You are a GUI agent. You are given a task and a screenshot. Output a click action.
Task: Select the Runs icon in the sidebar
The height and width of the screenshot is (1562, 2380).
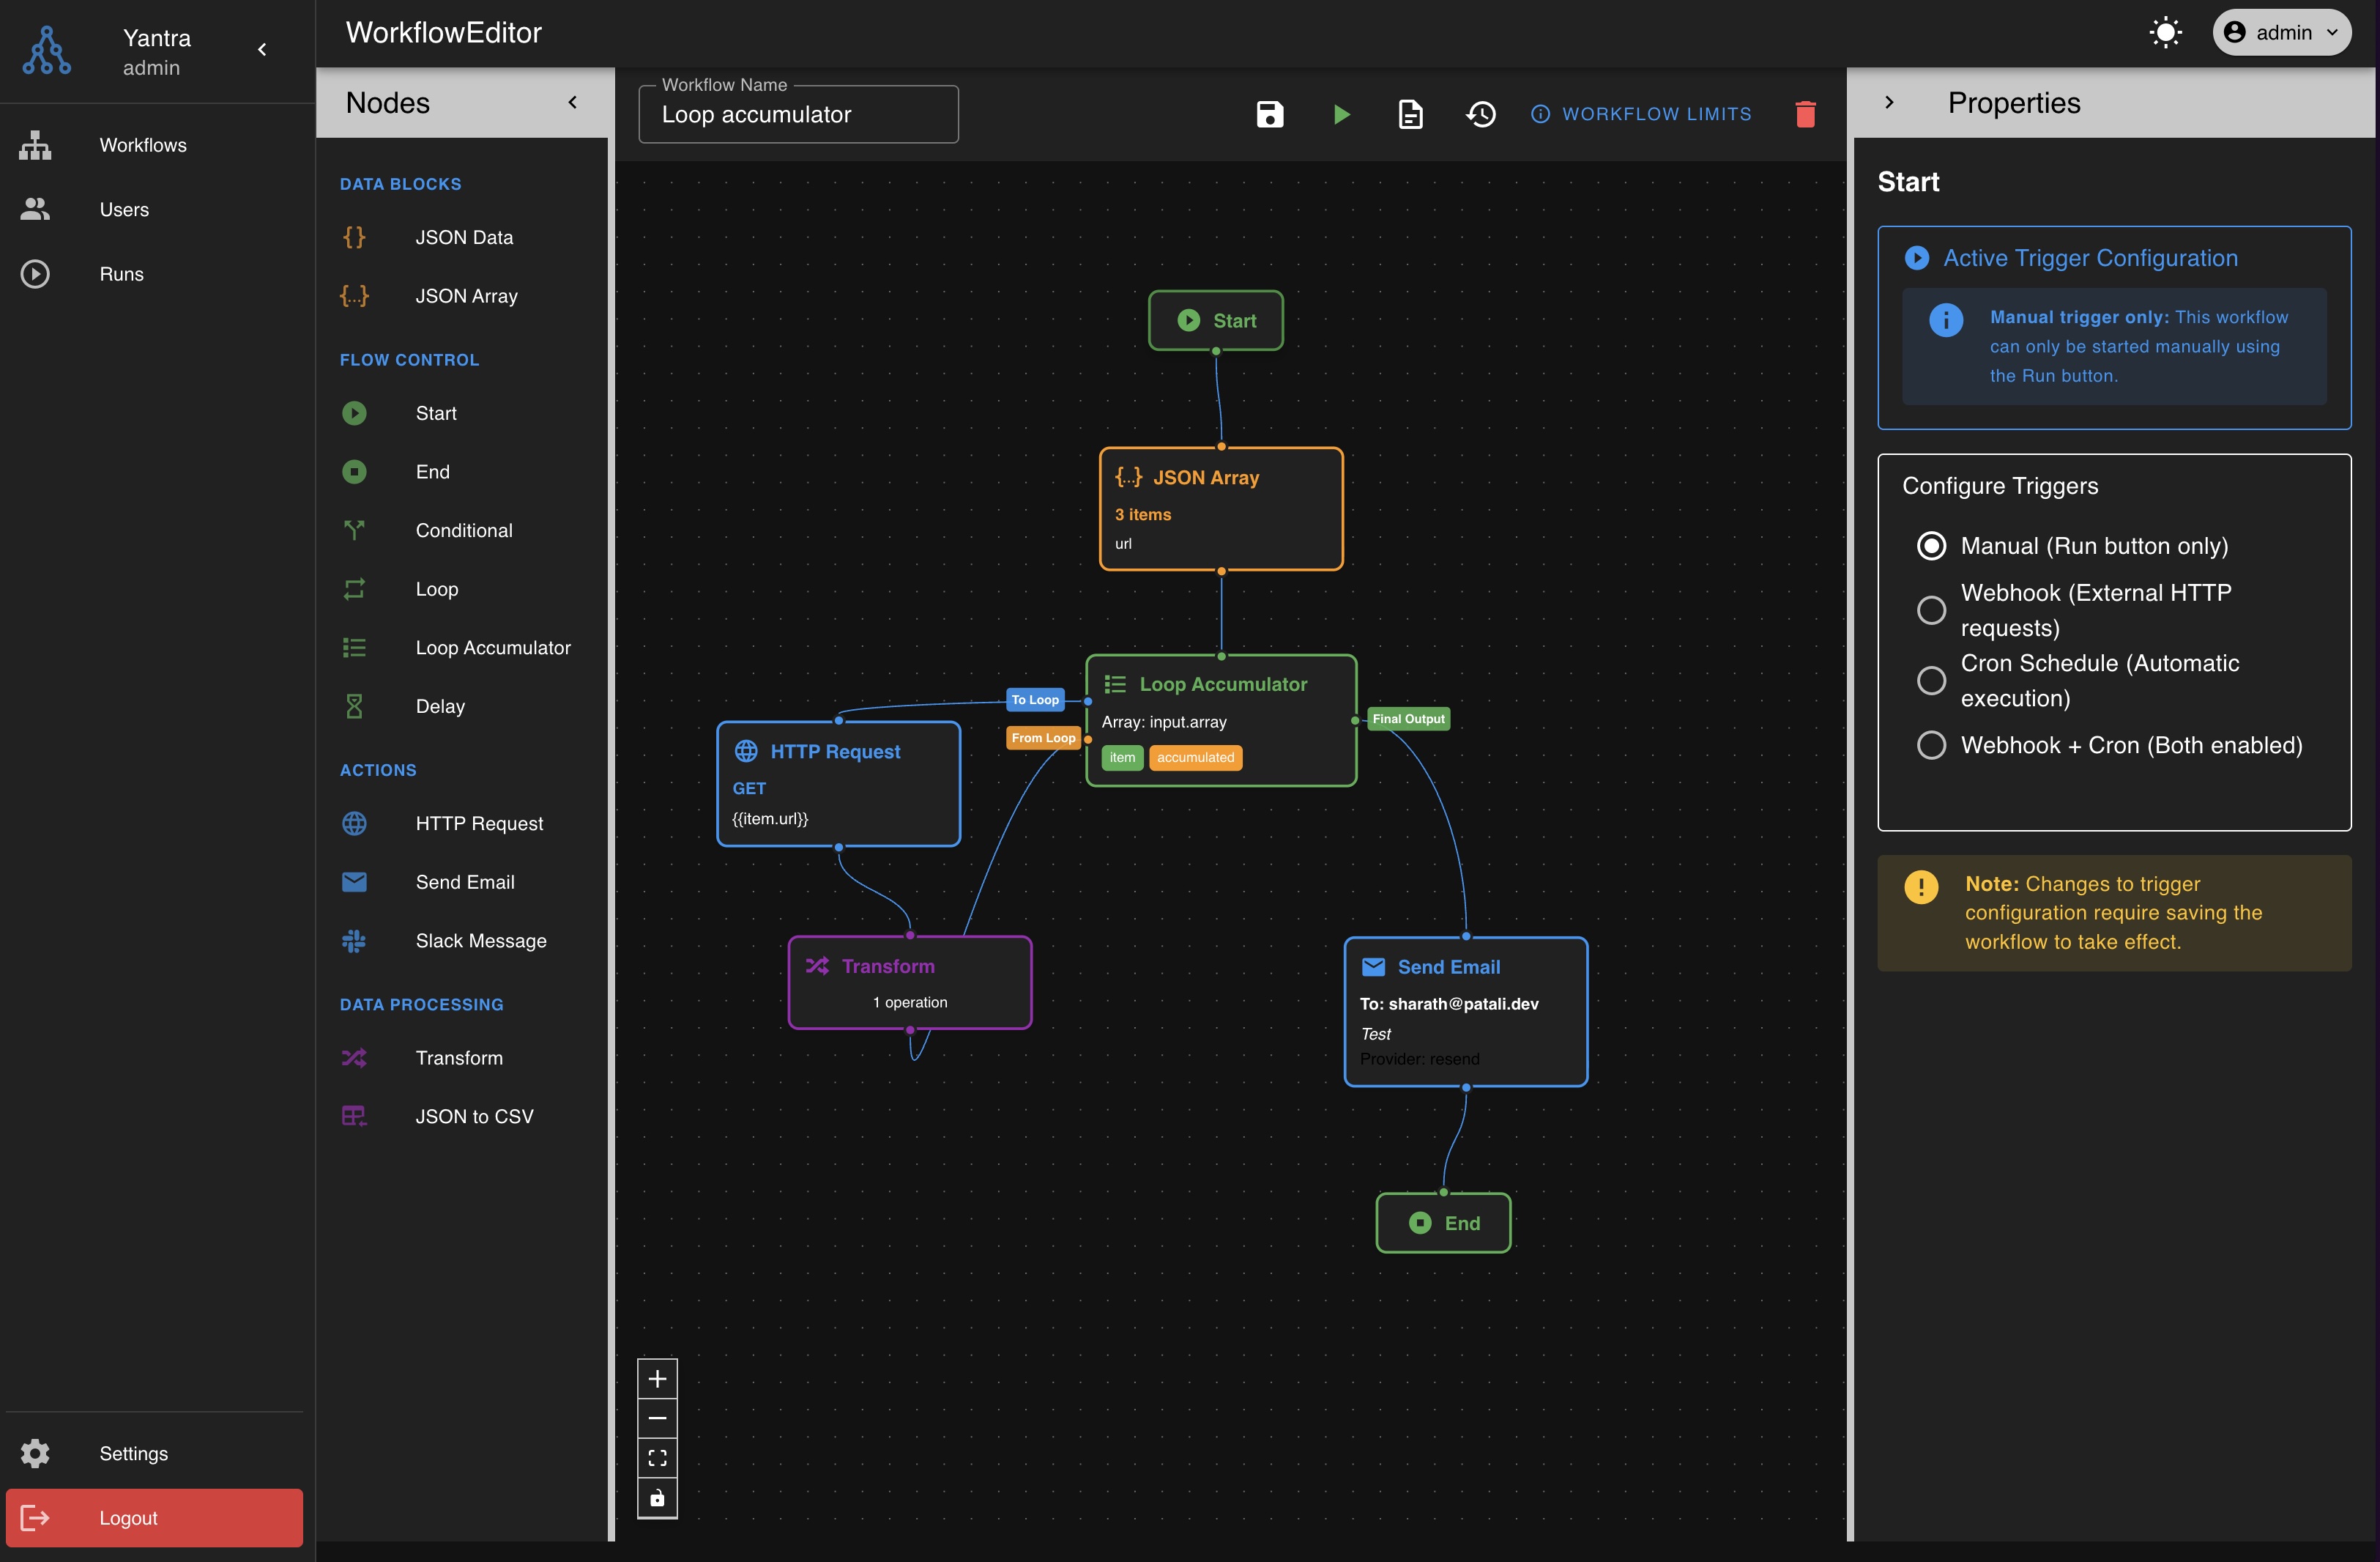coord(35,273)
